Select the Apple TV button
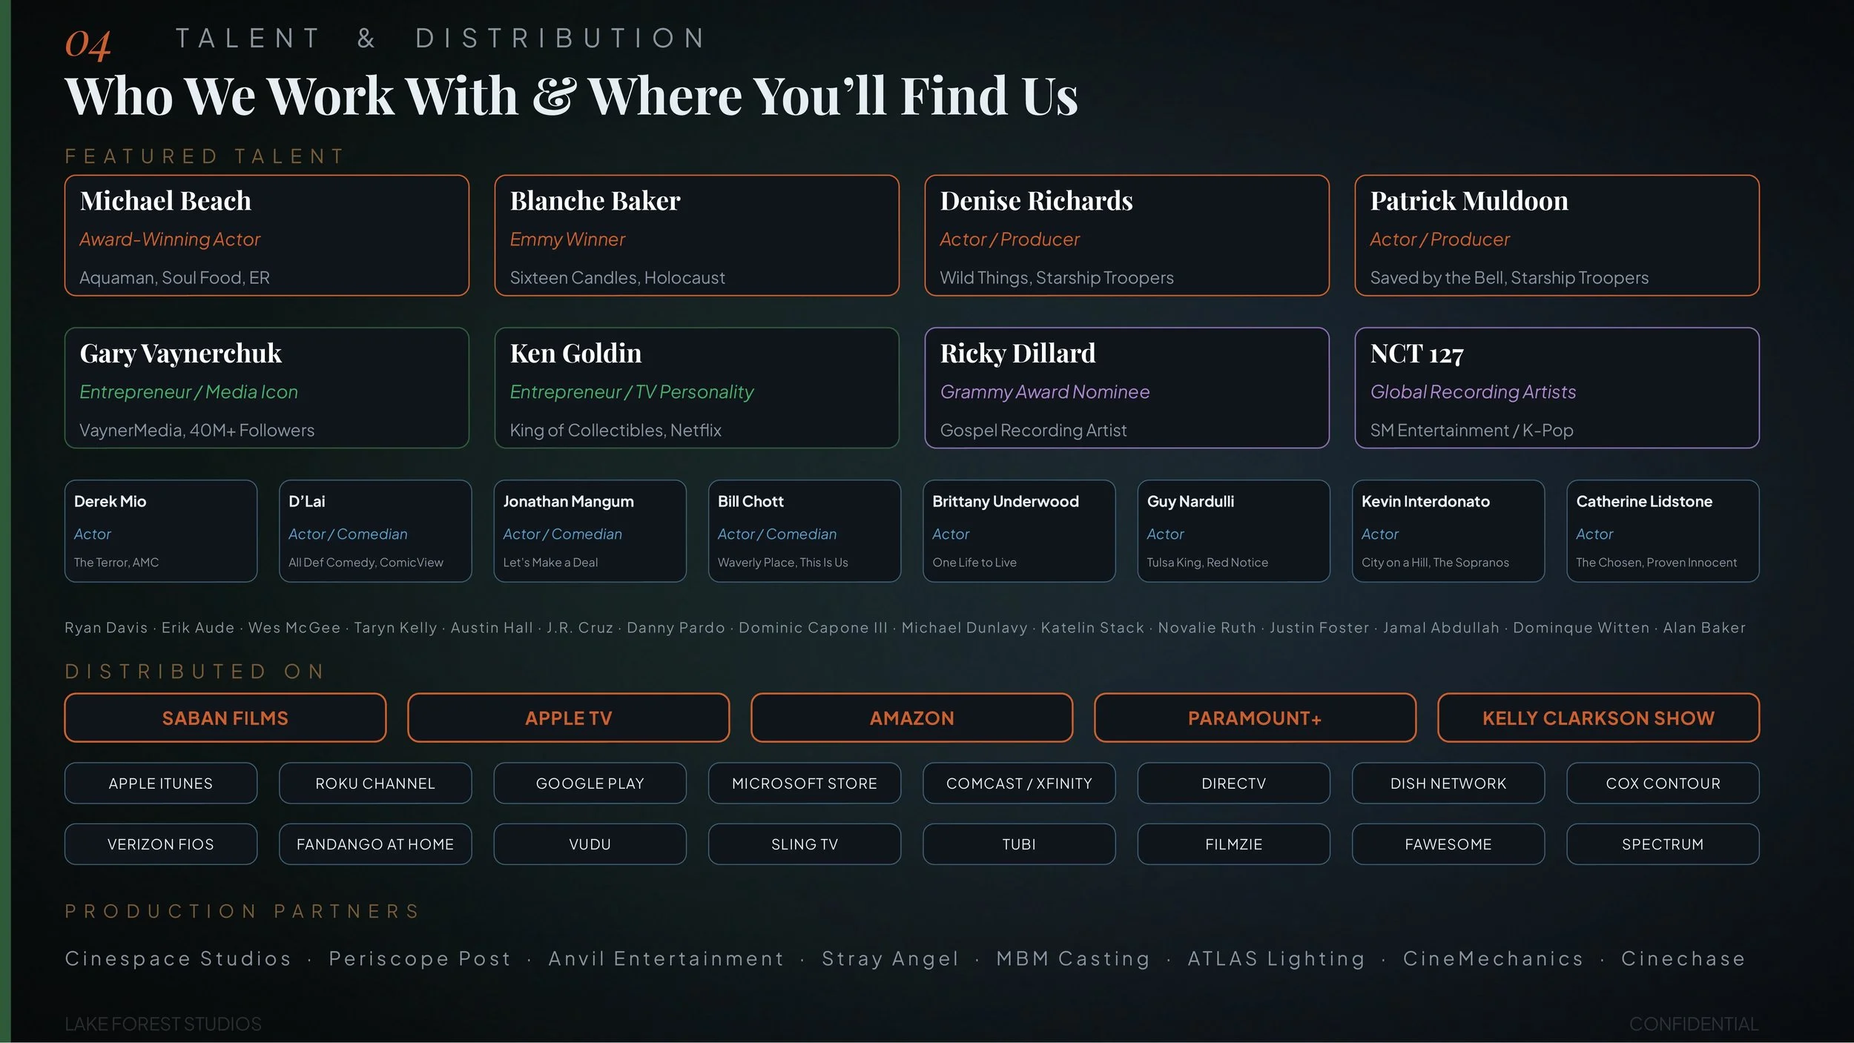1854x1043 pixels. pyautogui.click(x=569, y=718)
